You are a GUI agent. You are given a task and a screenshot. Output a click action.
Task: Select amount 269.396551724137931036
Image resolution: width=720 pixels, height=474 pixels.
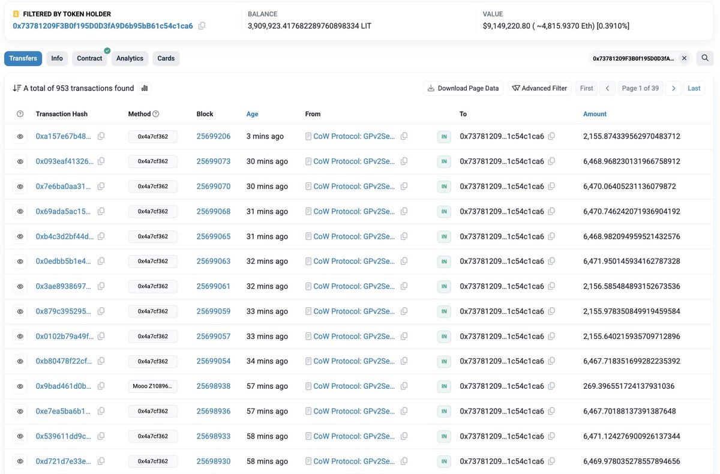629,386
